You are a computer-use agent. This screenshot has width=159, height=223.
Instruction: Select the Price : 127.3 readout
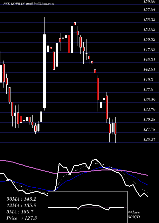(22, 218)
